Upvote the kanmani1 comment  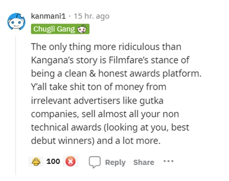point(36,162)
